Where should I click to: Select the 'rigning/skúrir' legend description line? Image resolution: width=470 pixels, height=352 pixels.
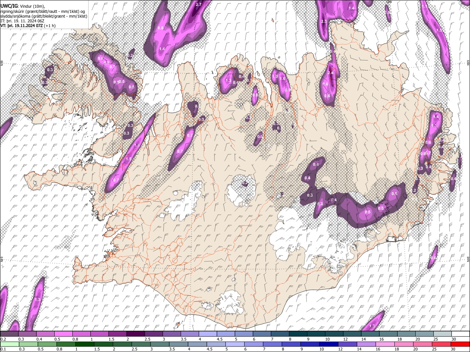click(x=43, y=11)
